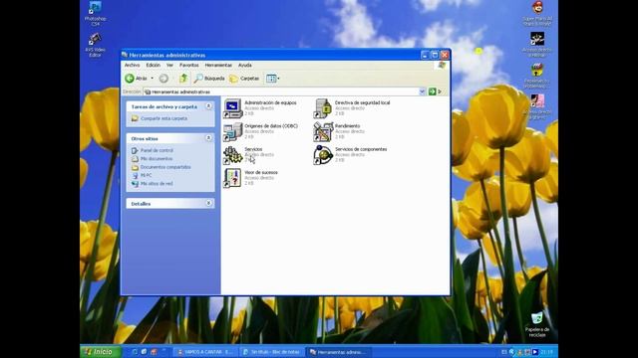Open Administración de equipos shortcut
Screen dimensions: 638x358
260,108
